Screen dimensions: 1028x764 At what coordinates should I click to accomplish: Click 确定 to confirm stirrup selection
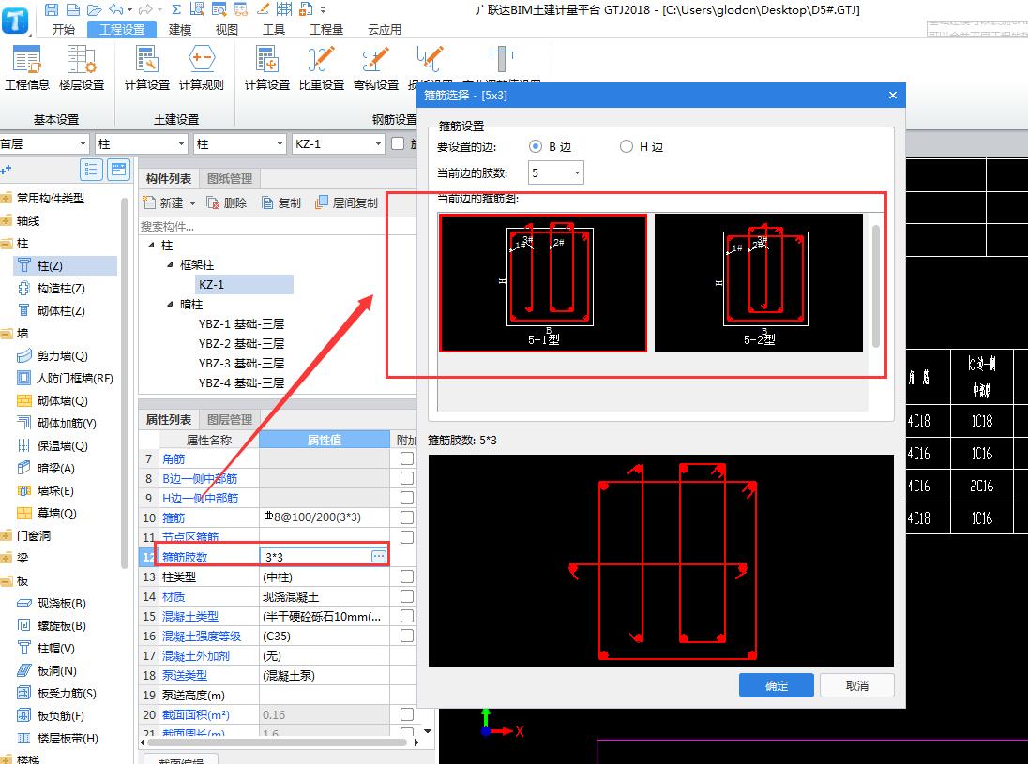777,685
